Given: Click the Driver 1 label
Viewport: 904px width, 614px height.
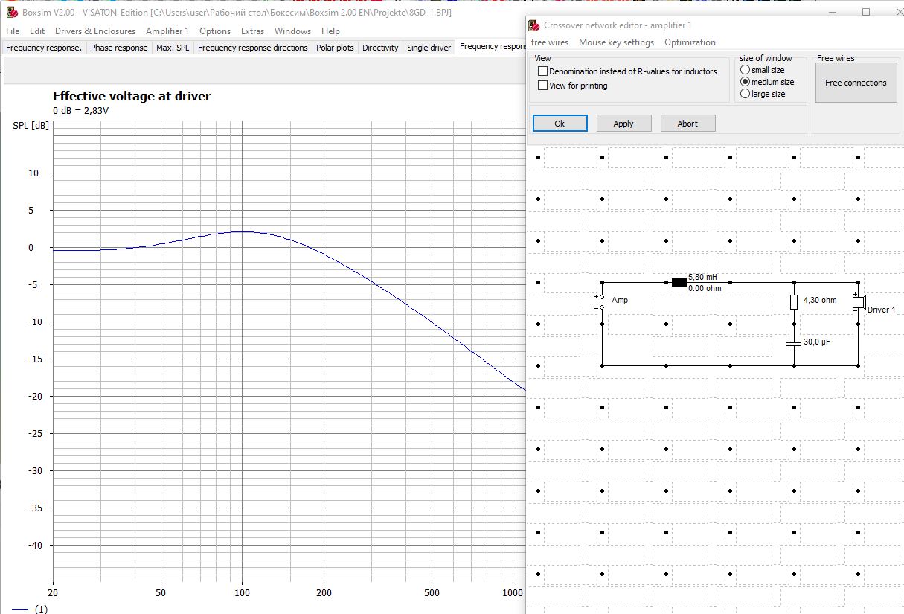Looking at the screenshot, I should tap(881, 310).
